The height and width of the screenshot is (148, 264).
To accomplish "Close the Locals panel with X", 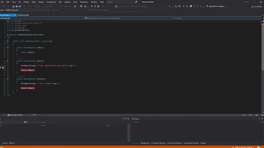I will point(128,119).
